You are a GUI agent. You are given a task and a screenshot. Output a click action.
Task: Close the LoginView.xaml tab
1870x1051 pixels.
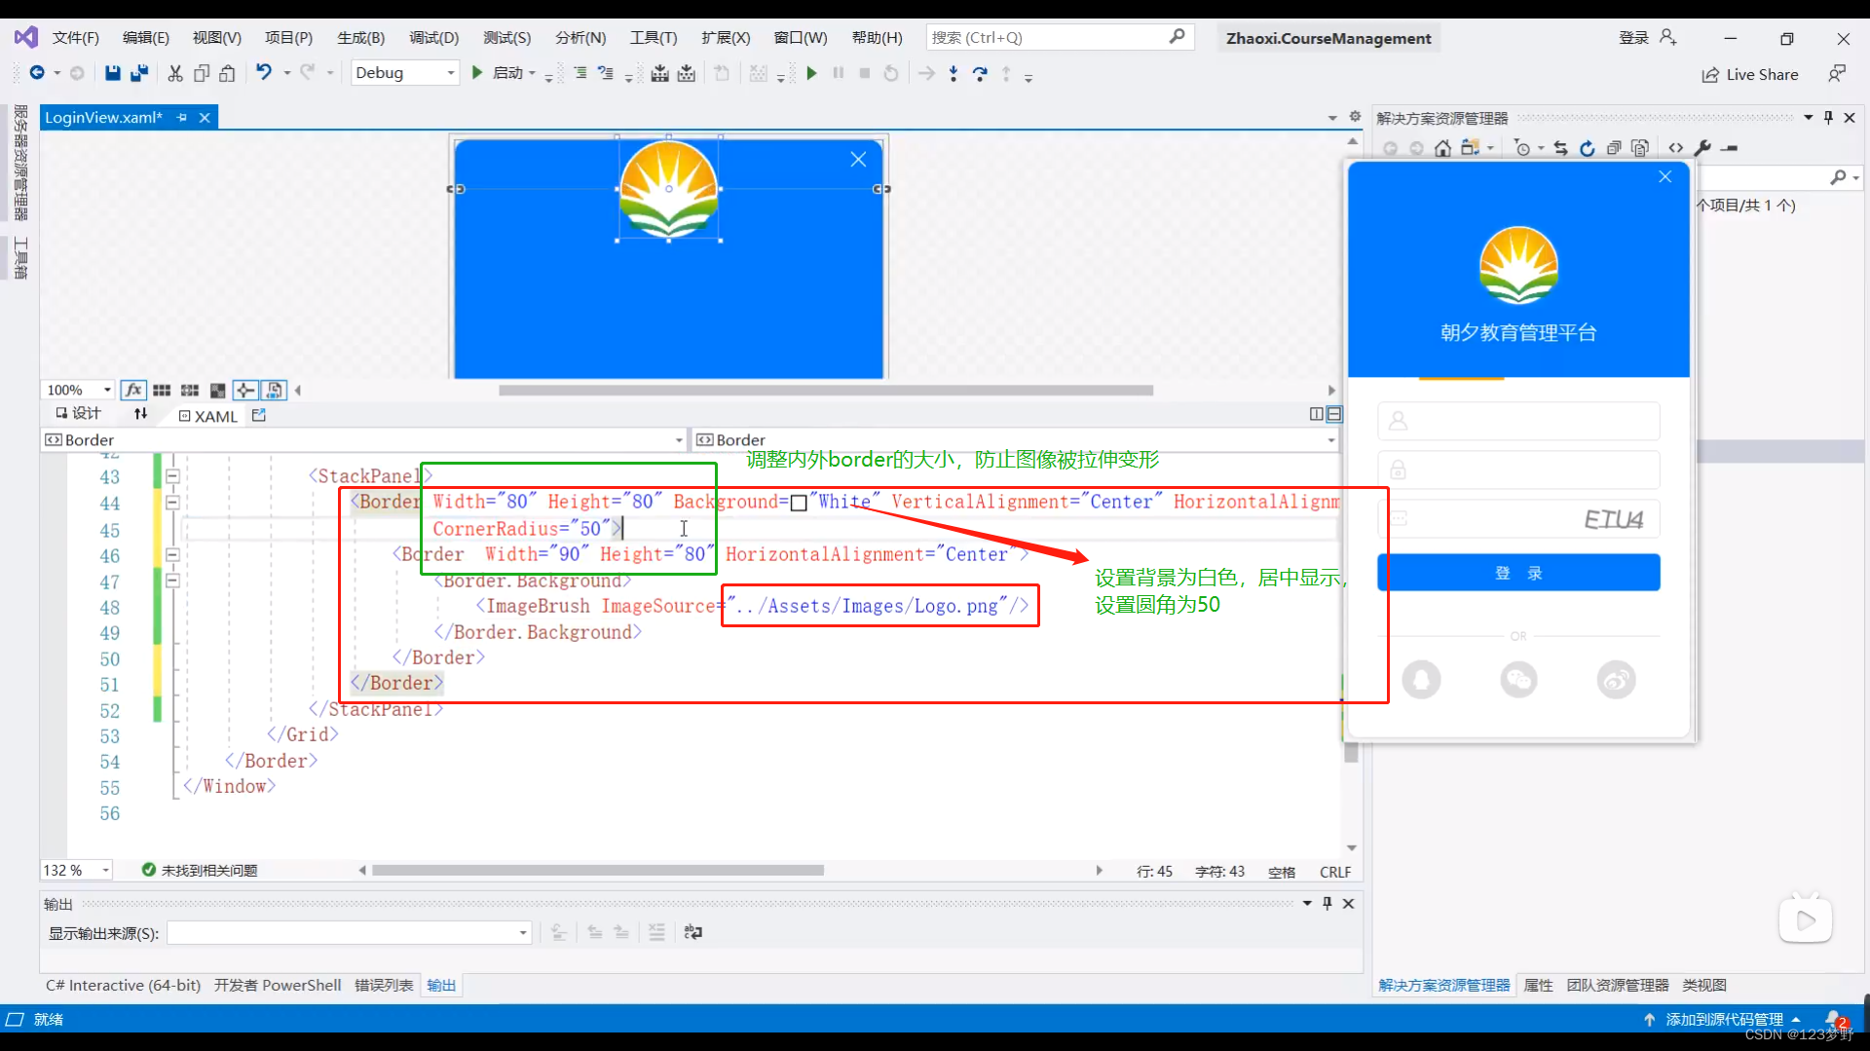click(205, 117)
